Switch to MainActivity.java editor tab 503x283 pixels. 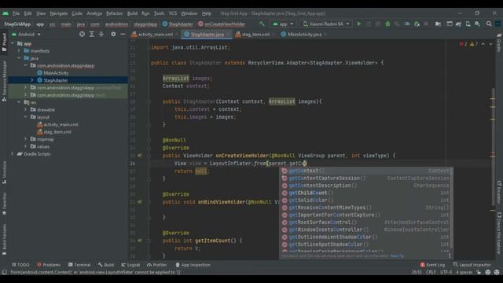point(304,35)
